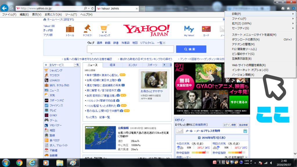The height and width of the screenshot is (167, 297).
Task: Click the 一覧 button in 主なサービス
Action: 77,65
